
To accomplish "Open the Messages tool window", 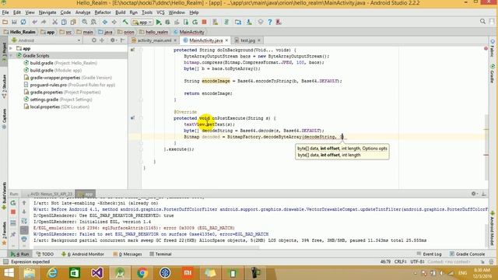I will (128, 254).
